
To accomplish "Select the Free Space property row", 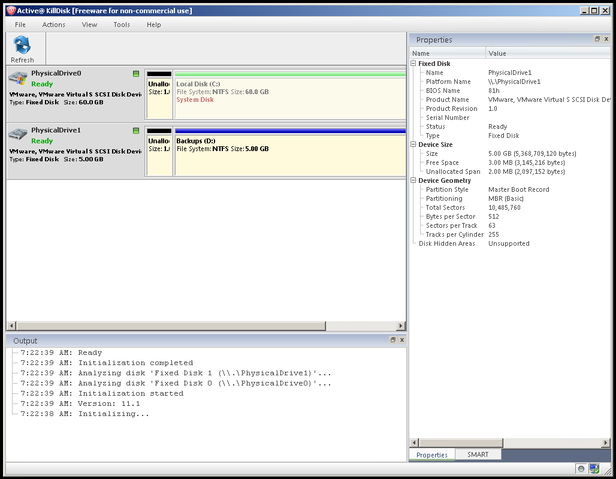I will coord(511,162).
